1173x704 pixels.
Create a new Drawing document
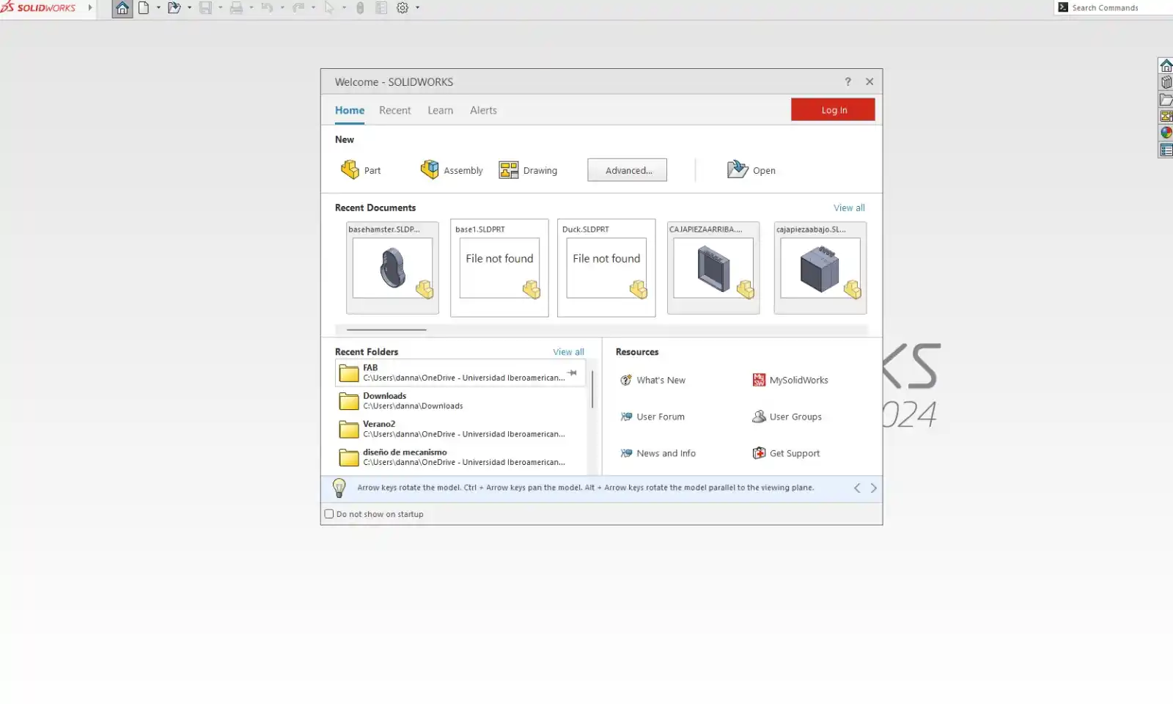529,170
